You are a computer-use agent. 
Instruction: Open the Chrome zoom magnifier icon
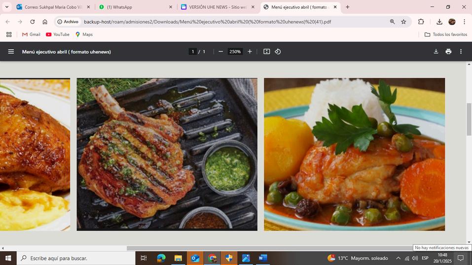tap(392, 22)
